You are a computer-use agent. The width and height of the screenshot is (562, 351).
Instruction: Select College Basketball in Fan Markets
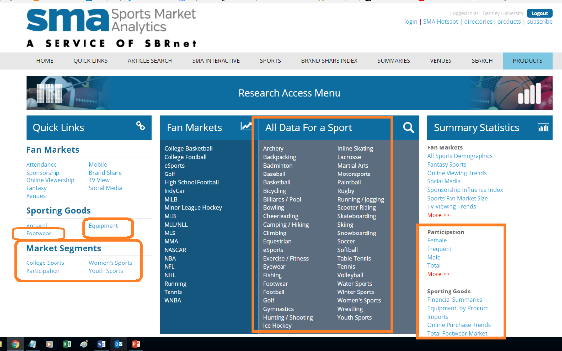pos(188,149)
